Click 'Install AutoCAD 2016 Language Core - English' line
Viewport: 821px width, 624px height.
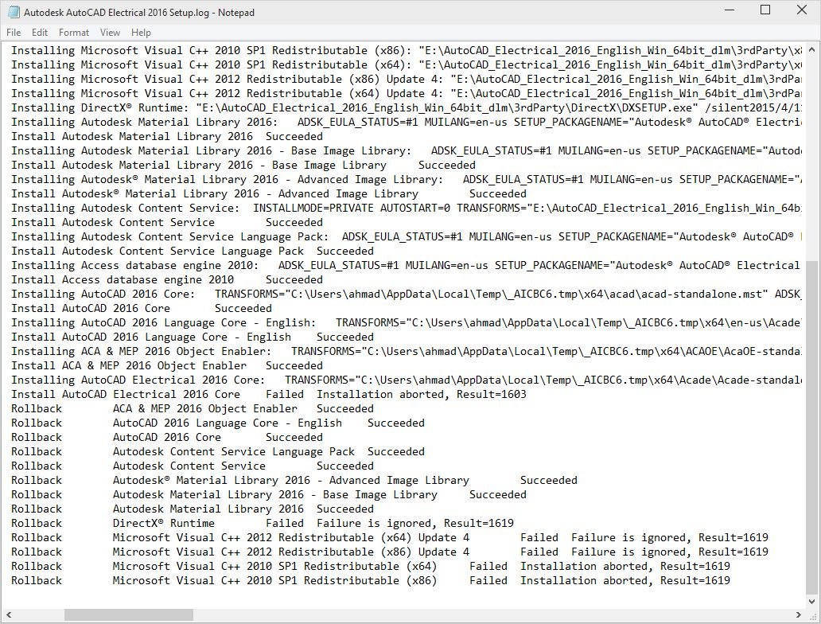tap(193, 337)
